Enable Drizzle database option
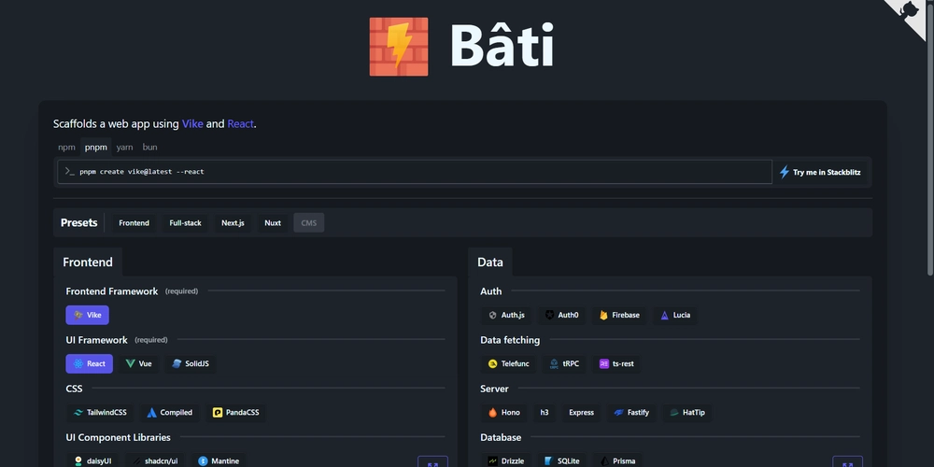934x467 pixels. click(x=506, y=461)
